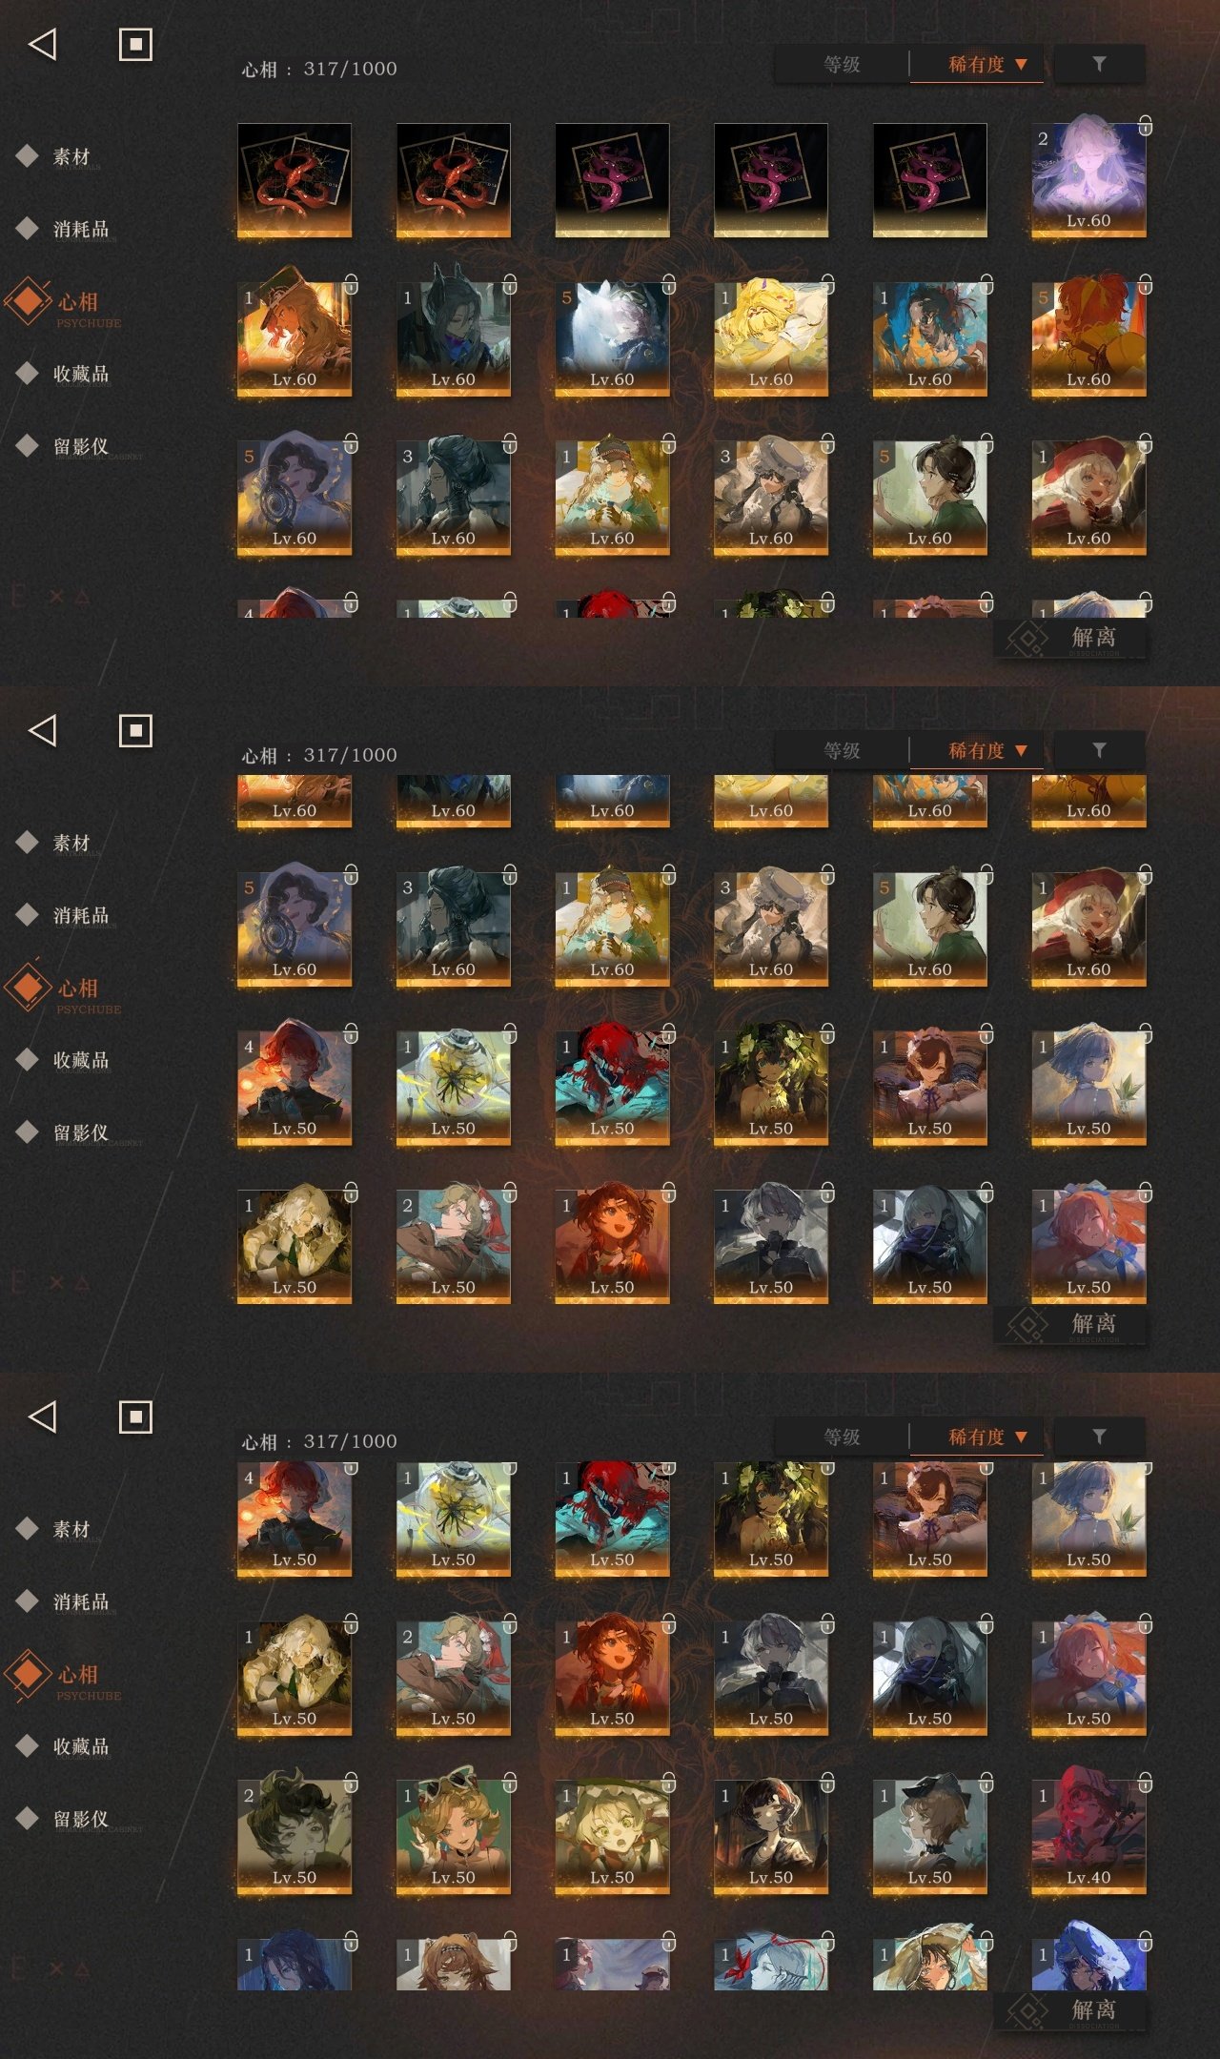1220x2059 pixels.
Task: Open the 收藏品 sidebar diamond icon
Action: coord(28,373)
